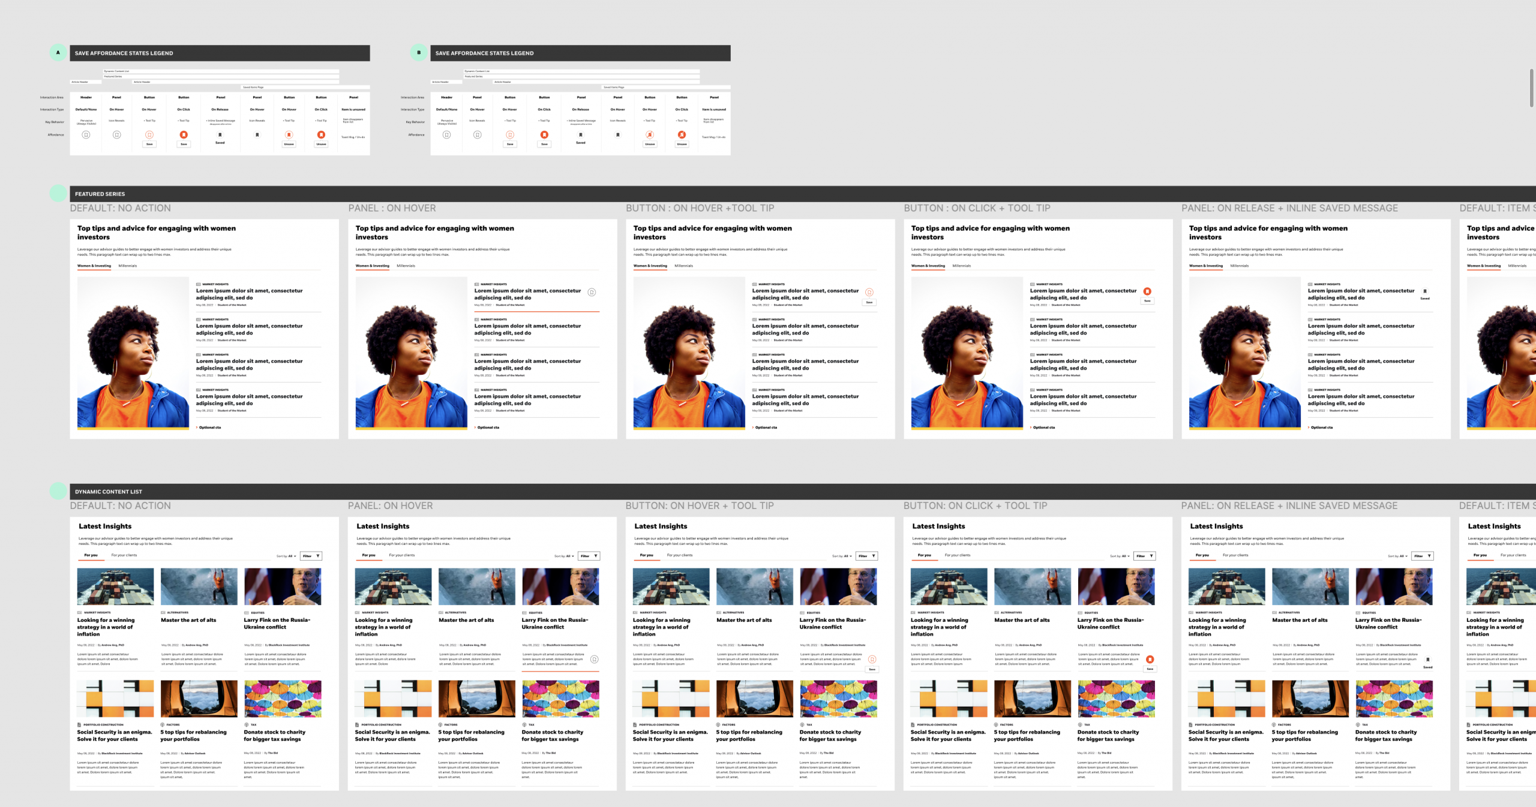Click the DYNAMIC CONTENT LIST section header text

(x=109, y=492)
